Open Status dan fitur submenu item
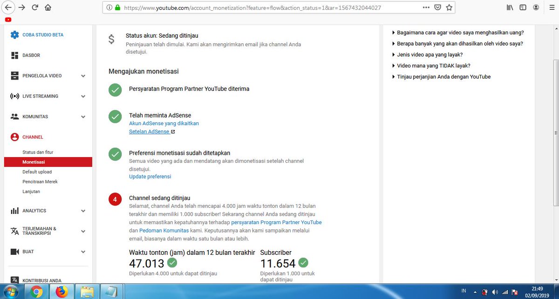This screenshot has height=299, width=559. pyautogui.click(x=38, y=153)
